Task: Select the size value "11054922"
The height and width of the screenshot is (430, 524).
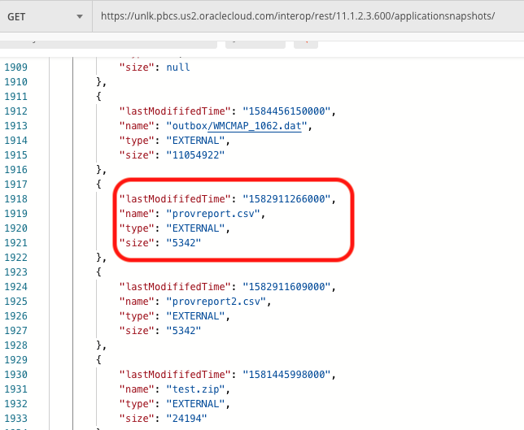Action: (x=194, y=154)
